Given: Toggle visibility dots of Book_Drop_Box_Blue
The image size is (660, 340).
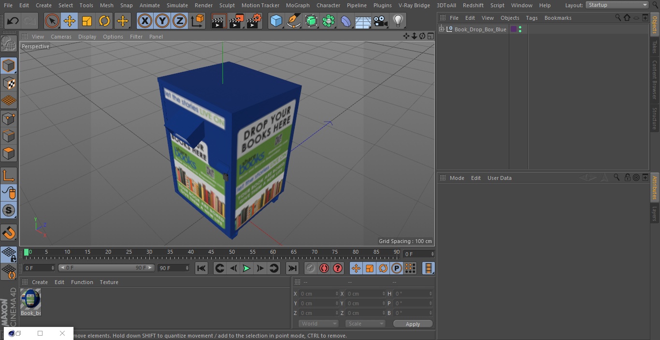Looking at the screenshot, I should 520,29.
